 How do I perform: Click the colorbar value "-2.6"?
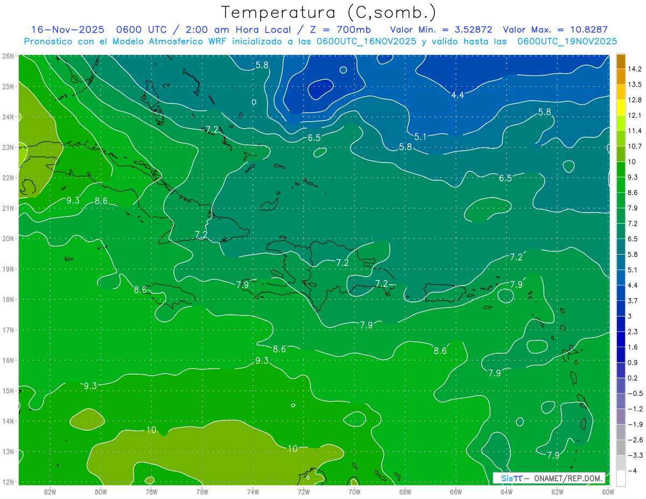click(x=635, y=440)
